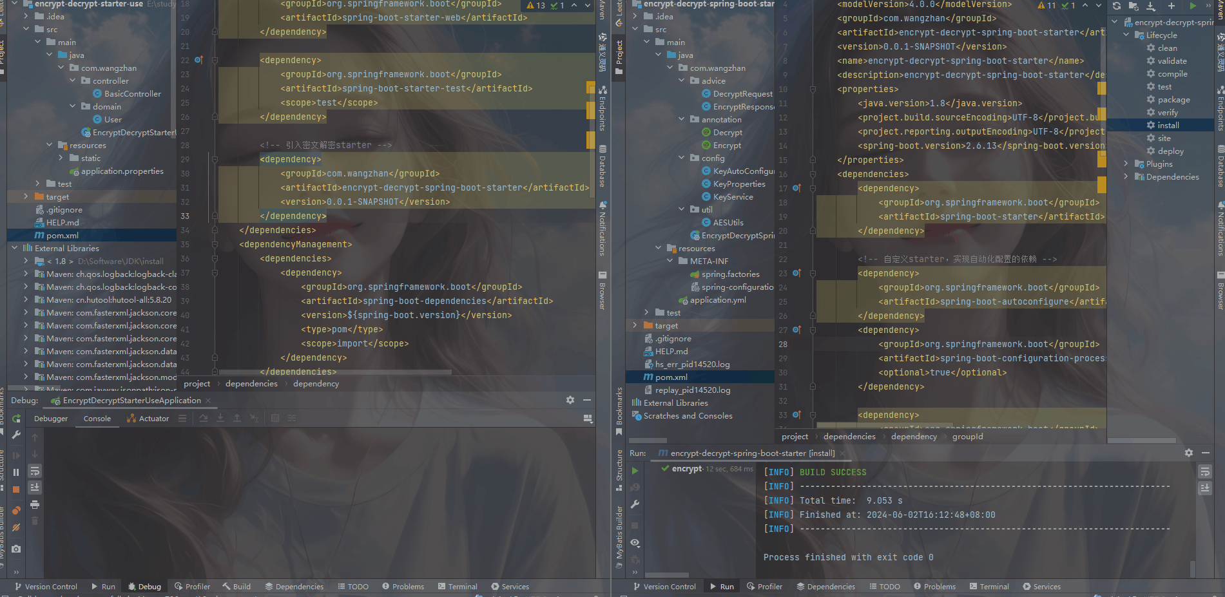The image size is (1225, 597).
Task: Click the starter-use editor horizontal scrollbar
Action: pyautogui.click(x=335, y=372)
